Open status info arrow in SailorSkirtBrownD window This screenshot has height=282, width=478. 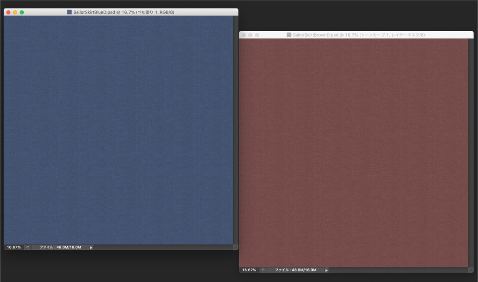tap(326, 270)
